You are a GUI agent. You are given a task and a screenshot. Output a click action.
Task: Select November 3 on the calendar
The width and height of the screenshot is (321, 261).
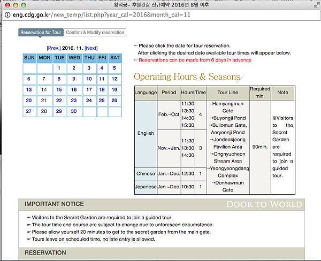pyautogui.click(x=89, y=68)
